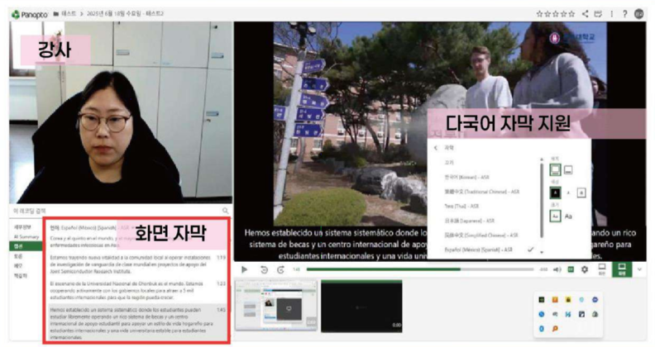Open the player settings gear
The width and height of the screenshot is (655, 347).
[x=585, y=269]
